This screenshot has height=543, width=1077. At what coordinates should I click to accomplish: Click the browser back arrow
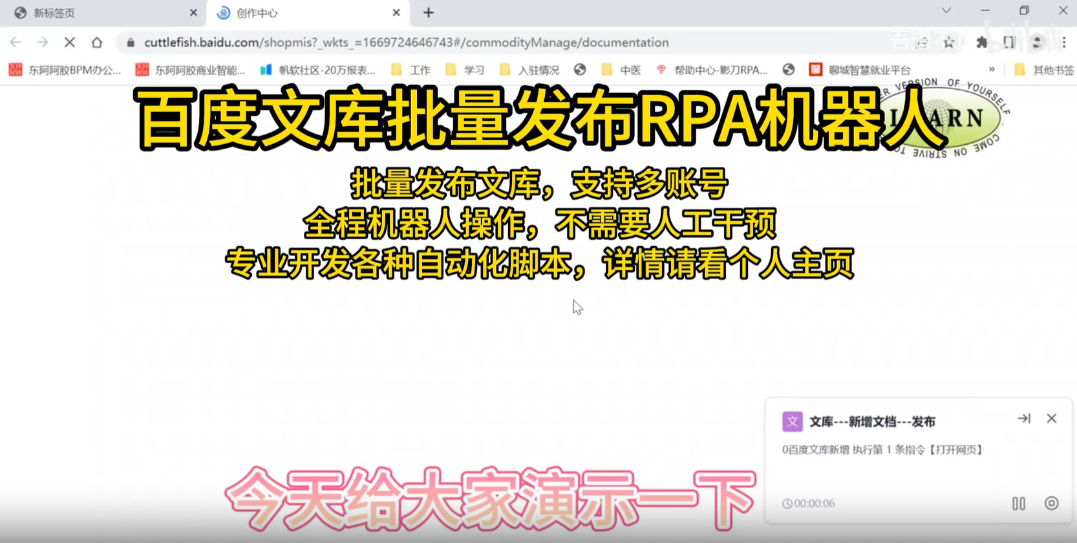click(x=16, y=42)
